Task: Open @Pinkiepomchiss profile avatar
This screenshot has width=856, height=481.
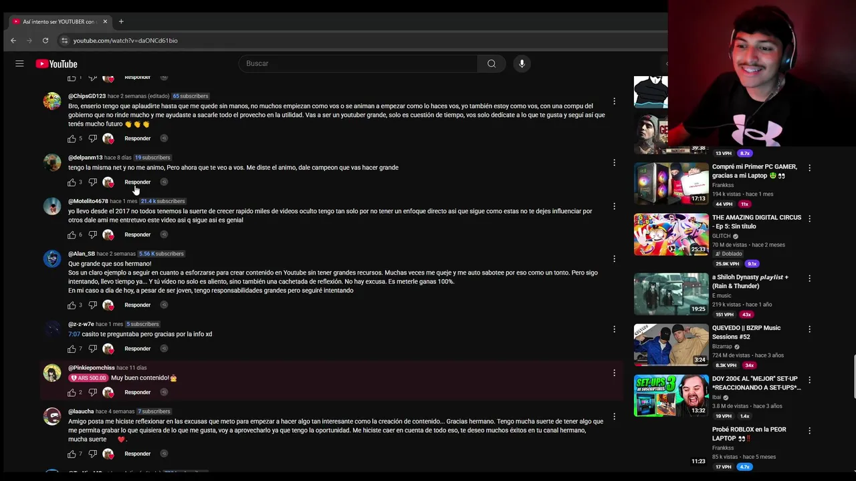Action: click(52, 373)
